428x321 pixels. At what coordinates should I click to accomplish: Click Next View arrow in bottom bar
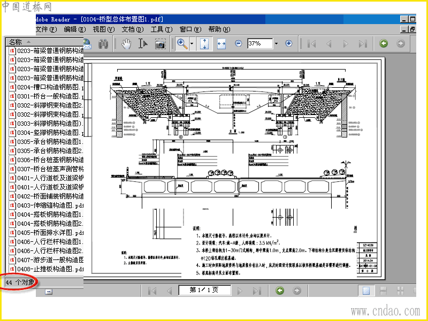coord(297,291)
